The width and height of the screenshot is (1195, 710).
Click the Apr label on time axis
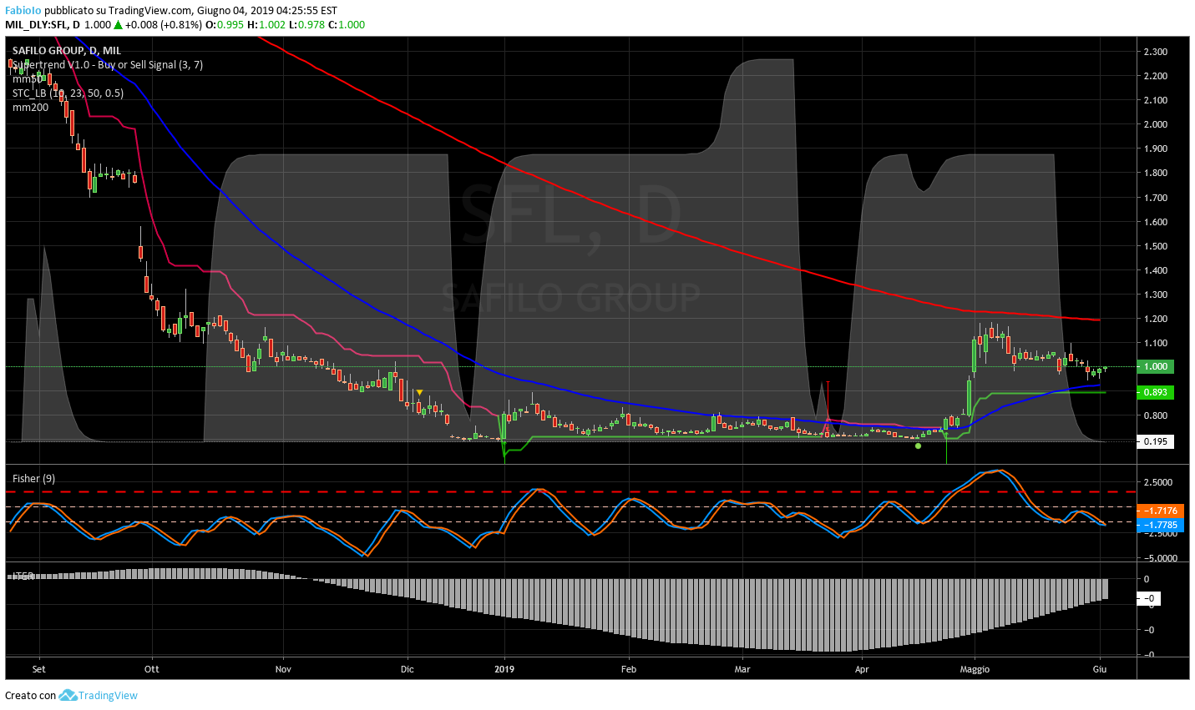point(862,669)
